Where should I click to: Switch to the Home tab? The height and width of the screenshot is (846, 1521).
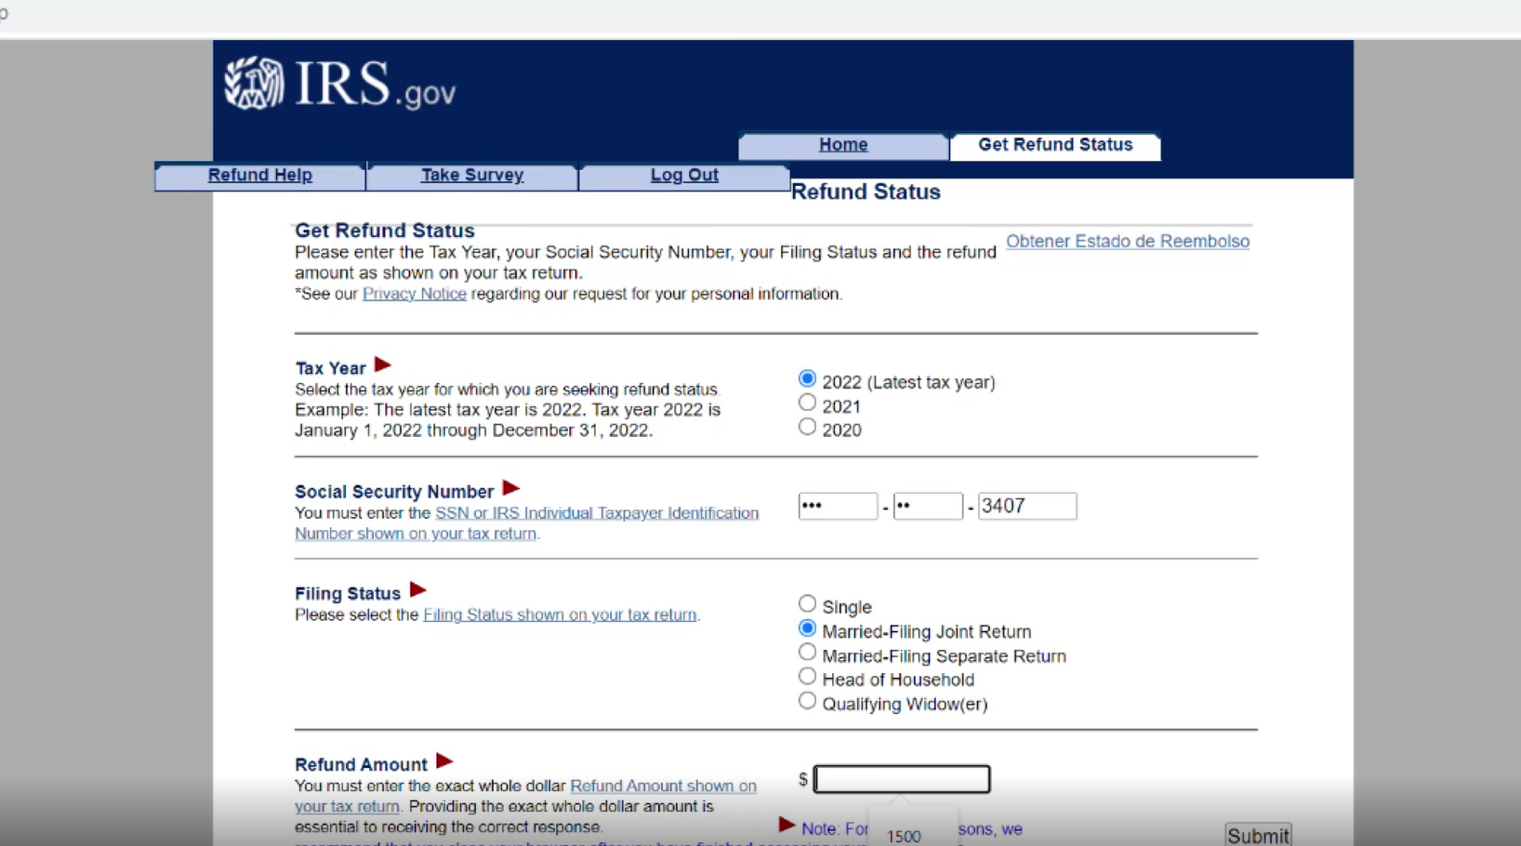(842, 145)
